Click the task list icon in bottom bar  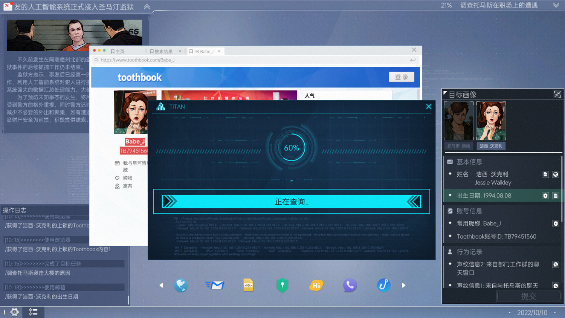33,312
